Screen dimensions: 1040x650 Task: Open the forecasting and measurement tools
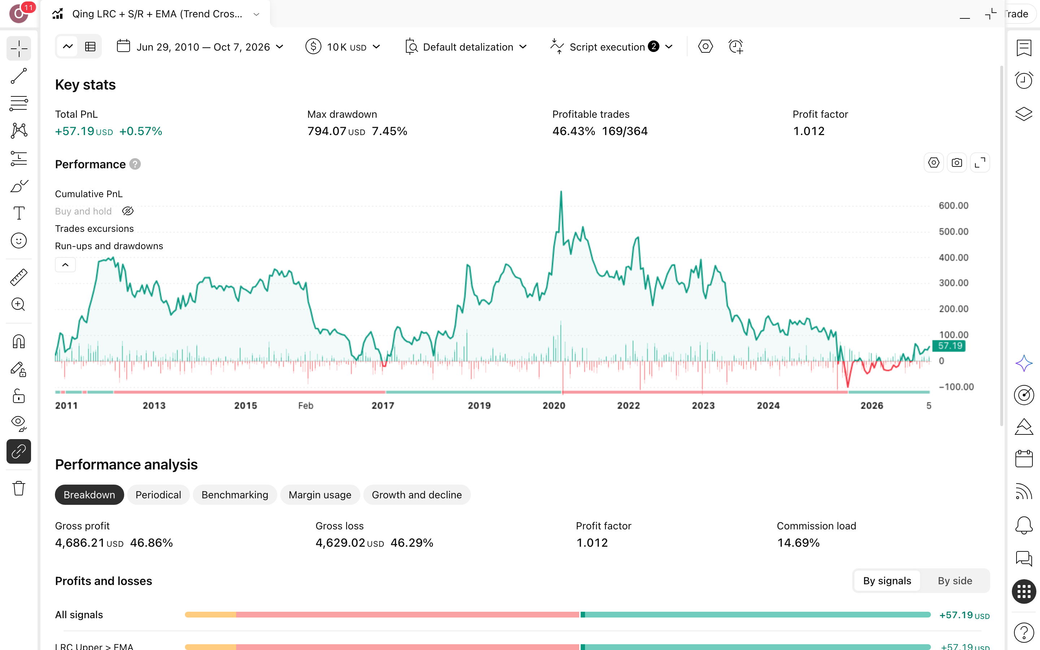click(x=19, y=158)
